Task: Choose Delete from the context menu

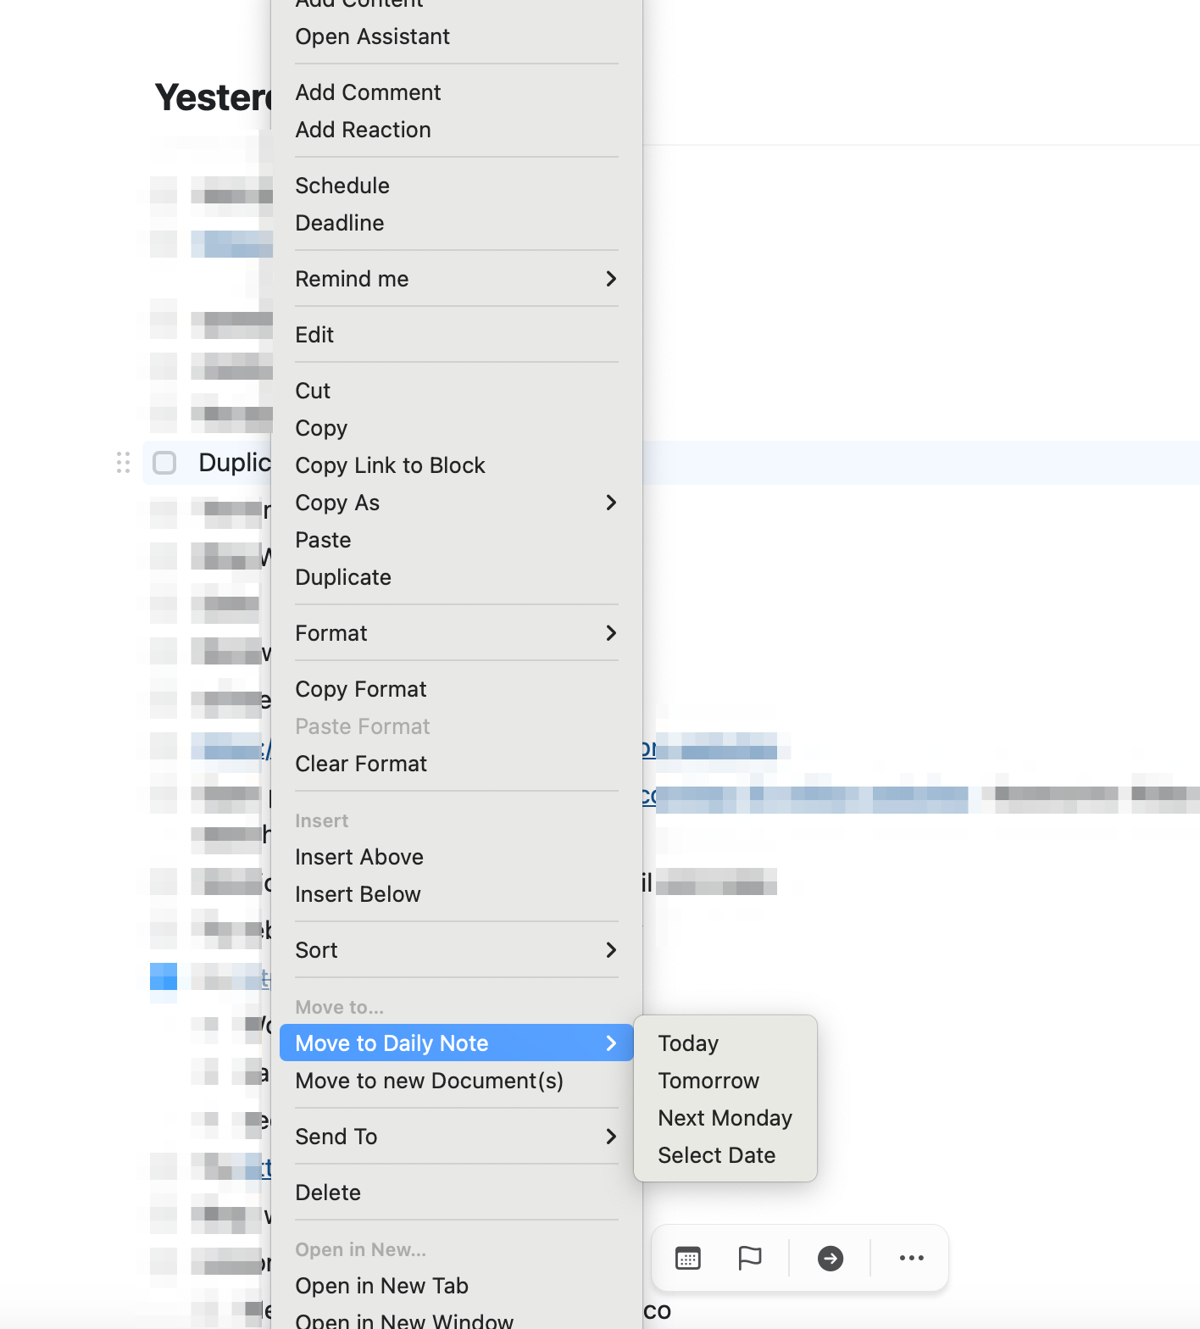Action: [x=328, y=1193]
